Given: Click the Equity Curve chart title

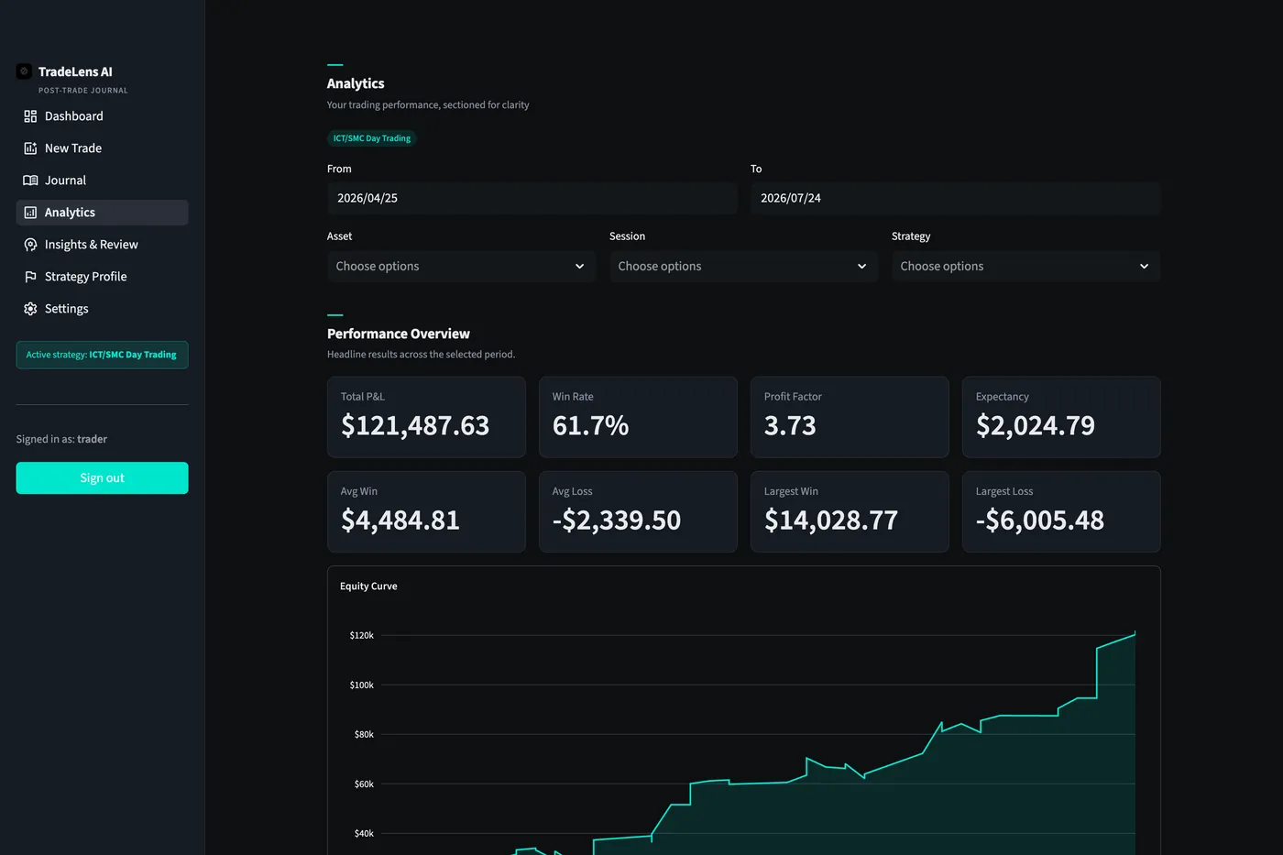Looking at the screenshot, I should [368, 586].
